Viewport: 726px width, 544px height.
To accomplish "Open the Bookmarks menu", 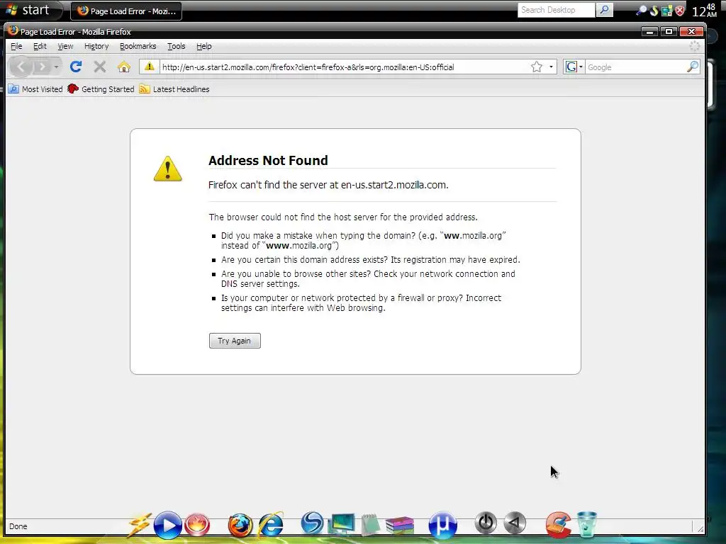I will tap(138, 46).
